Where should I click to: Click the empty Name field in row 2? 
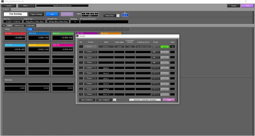click(x=106, y=52)
